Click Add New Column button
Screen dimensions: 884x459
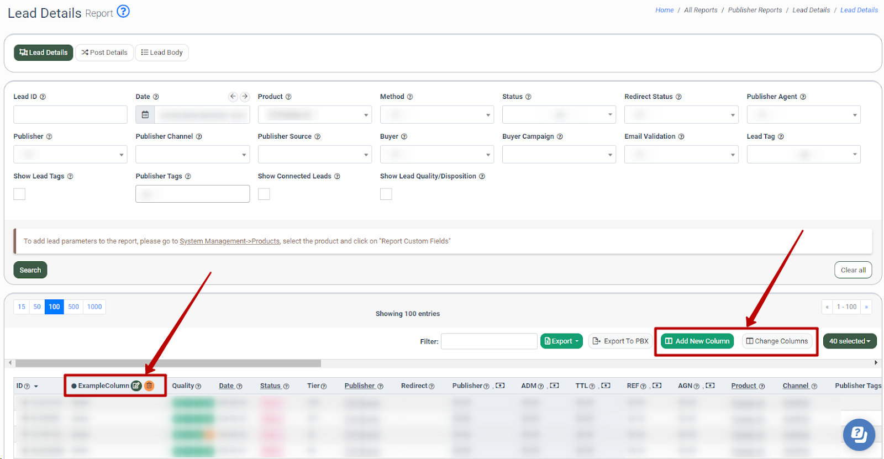tap(697, 341)
